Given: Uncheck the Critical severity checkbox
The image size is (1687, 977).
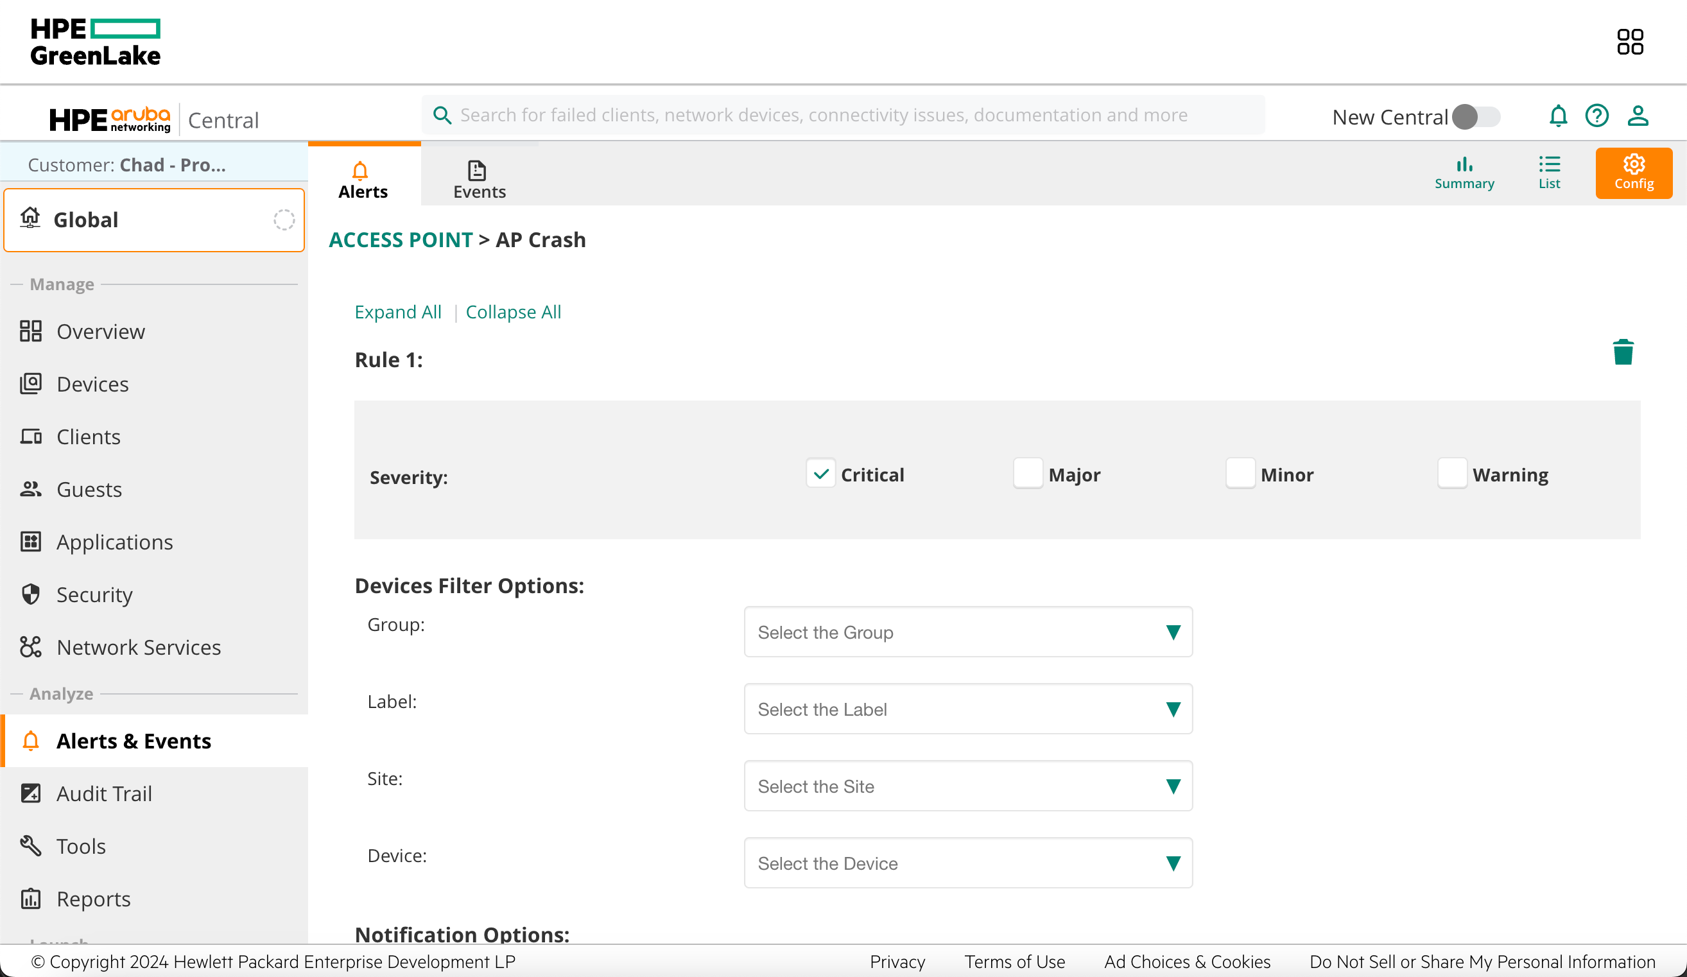Looking at the screenshot, I should (x=820, y=474).
